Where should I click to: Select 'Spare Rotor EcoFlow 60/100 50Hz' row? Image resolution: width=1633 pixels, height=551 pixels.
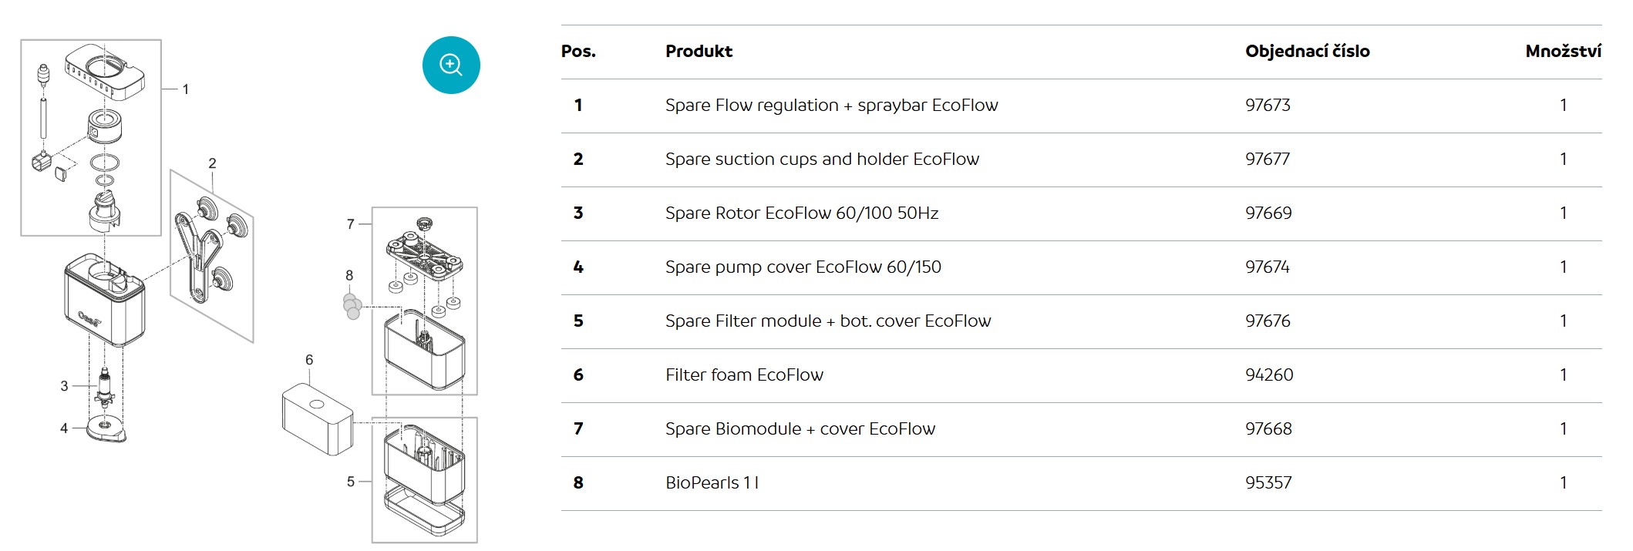click(802, 213)
